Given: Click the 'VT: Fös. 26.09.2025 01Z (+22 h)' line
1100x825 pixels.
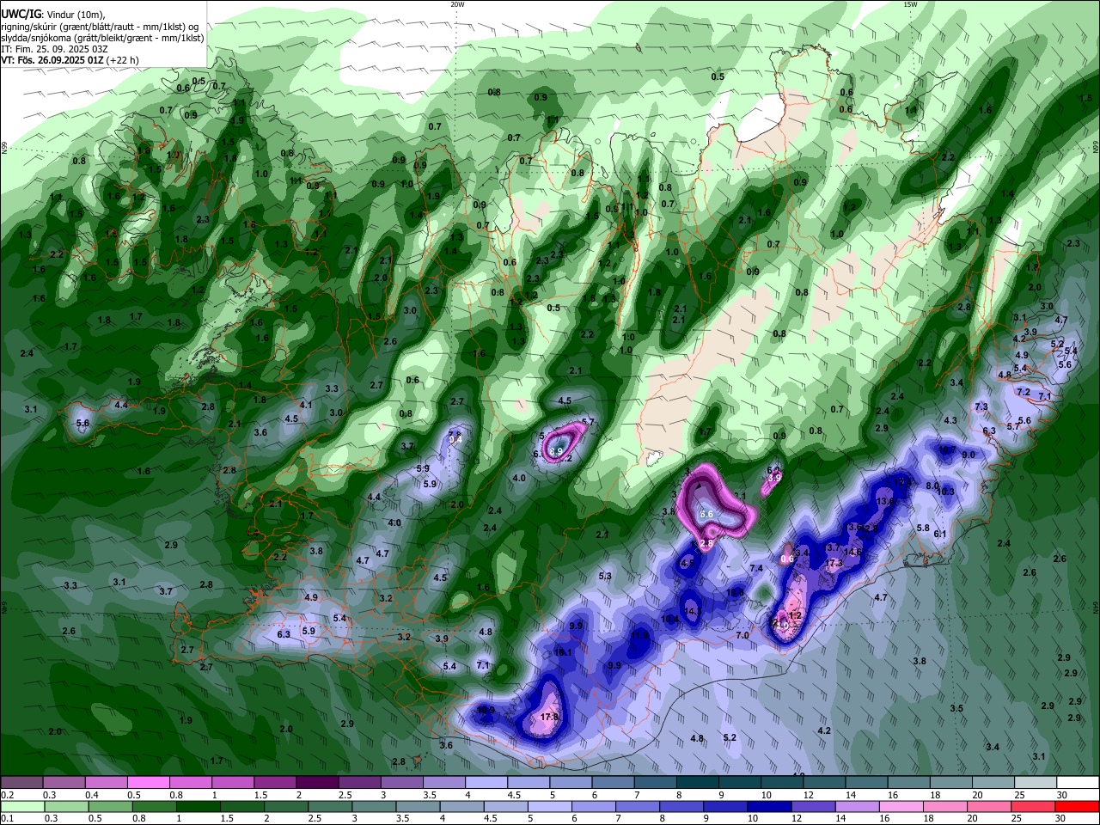Looking at the screenshot, I should pyautogui.click(x=70, y=60).
